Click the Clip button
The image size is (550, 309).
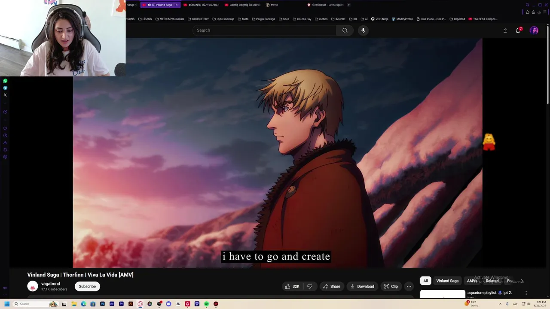(391, 286)
